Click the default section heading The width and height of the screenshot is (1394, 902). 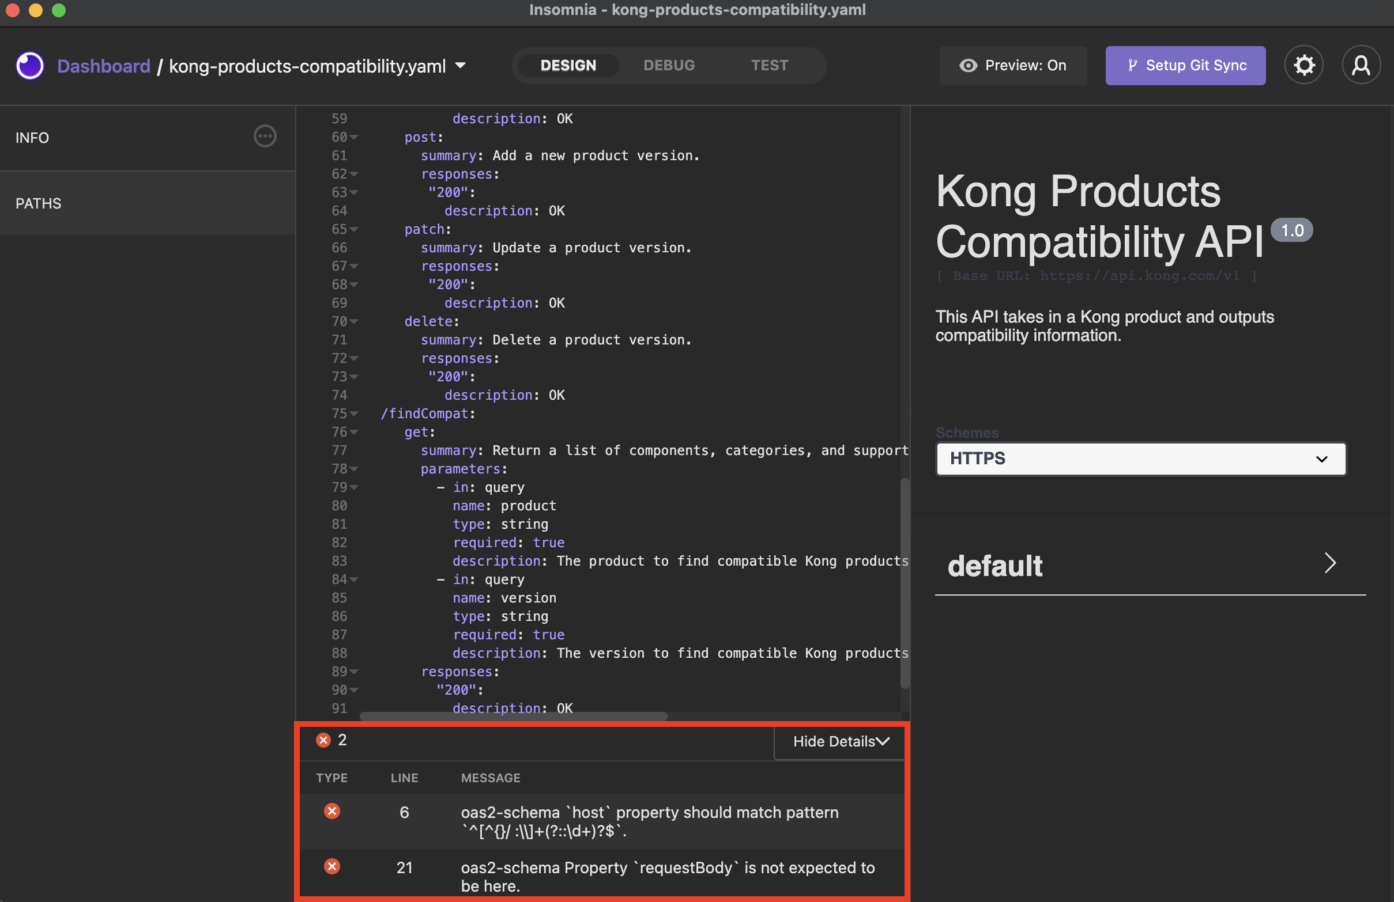tap(995, 566)
